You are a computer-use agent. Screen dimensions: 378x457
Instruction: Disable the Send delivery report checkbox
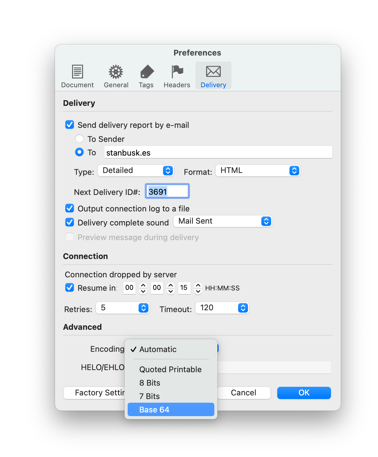(70, 124)
